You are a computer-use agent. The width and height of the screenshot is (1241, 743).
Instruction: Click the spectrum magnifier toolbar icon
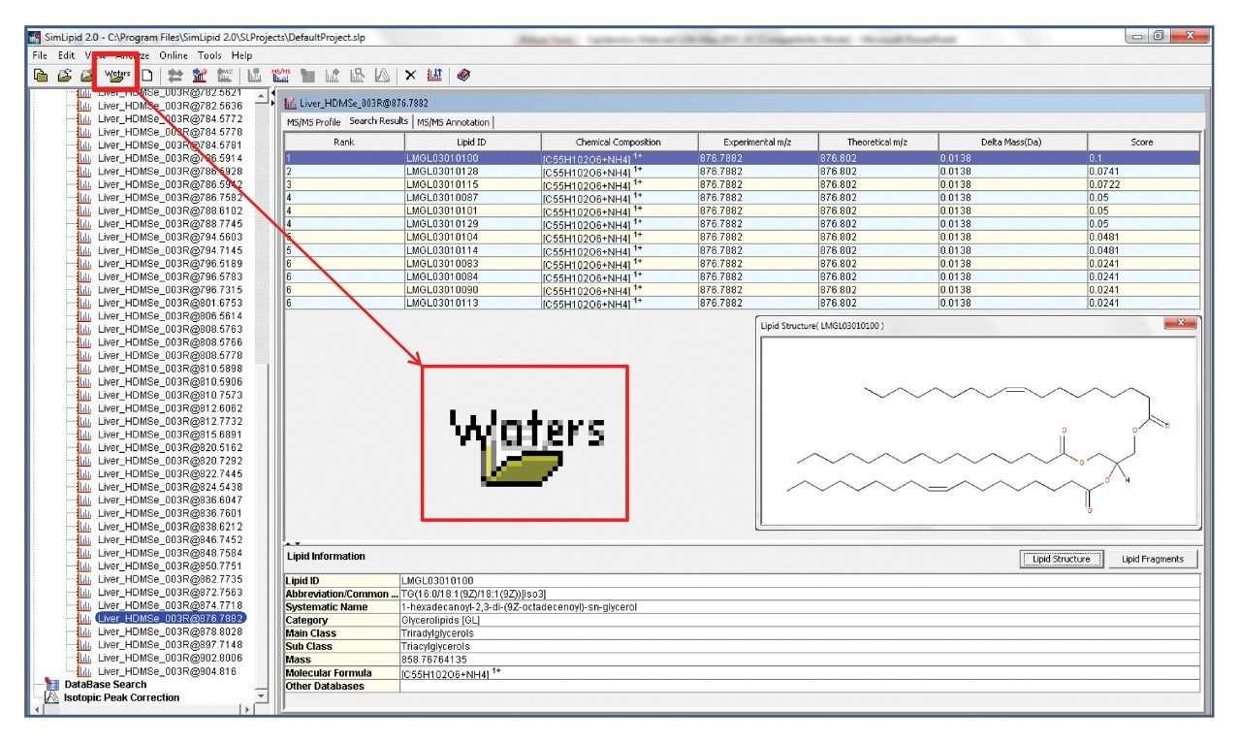tap(357, 75)
